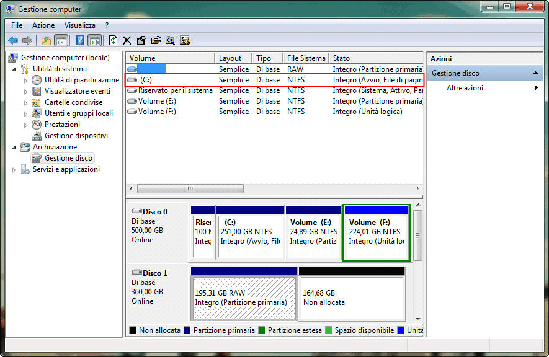Screen dimensions: 549x357
Task: Collapse the Gestione disco actions section
Action: coord(536,73)
